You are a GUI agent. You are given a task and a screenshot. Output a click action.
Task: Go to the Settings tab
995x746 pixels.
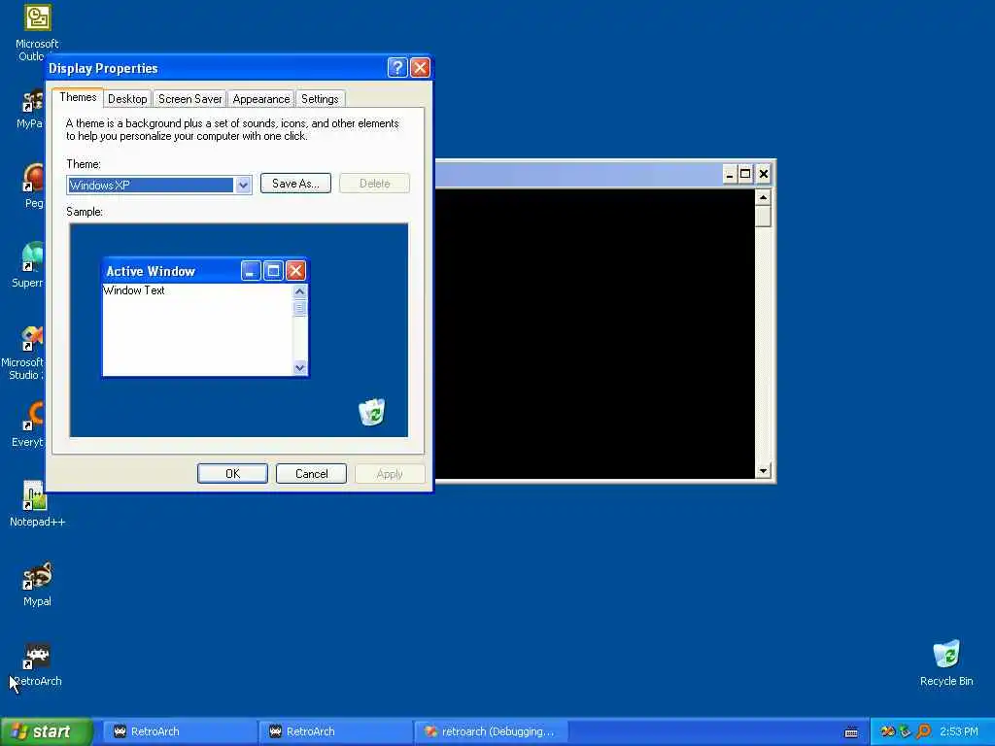coord(320,99)
